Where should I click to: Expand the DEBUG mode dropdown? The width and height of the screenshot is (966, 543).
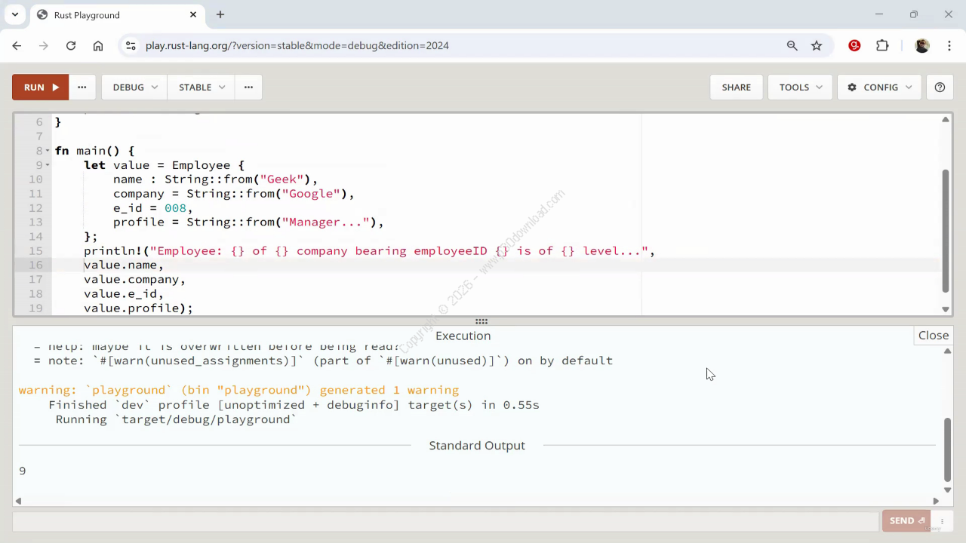(x=134, y=87)
